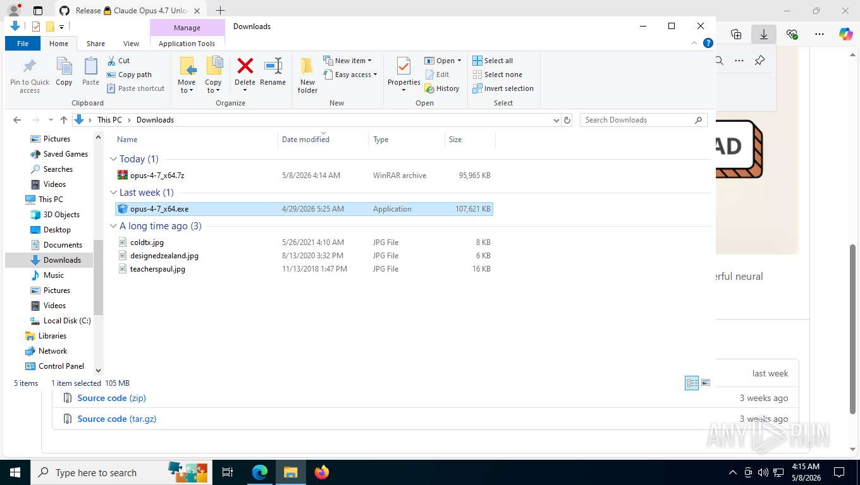Click the Search Downloads field
Viewport: 860px width, 485px height.
tap(643, 120)
